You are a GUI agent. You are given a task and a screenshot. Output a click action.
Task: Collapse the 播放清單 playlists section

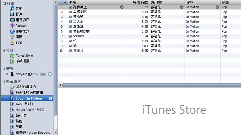point(5,81)
